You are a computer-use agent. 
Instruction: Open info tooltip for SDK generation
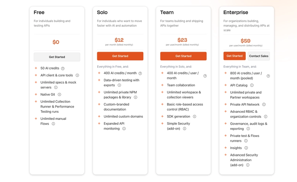pyautogui.click(x=195, y=116)
